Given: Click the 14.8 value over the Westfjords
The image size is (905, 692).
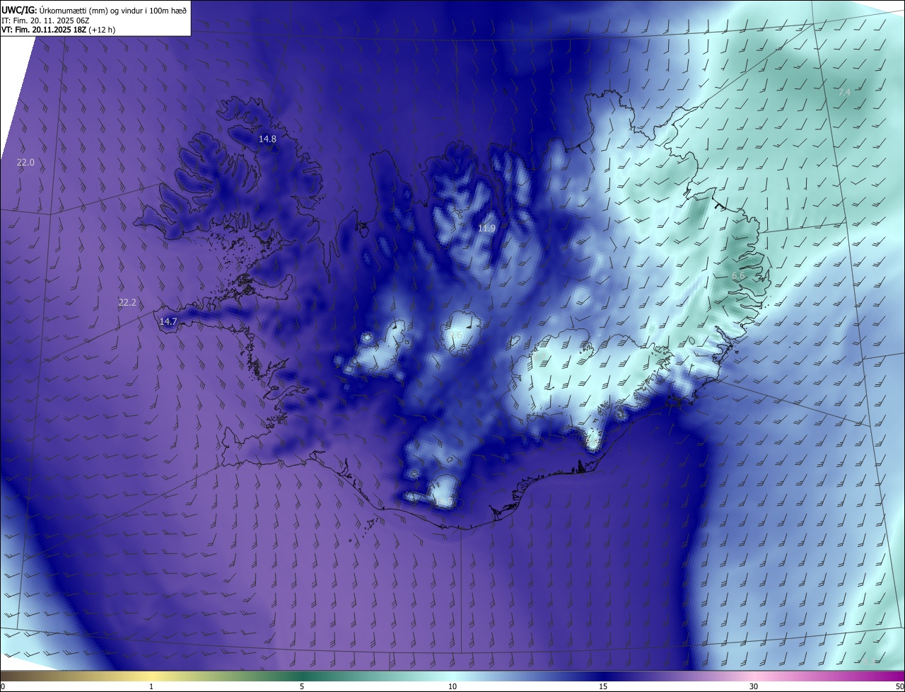Looking at the screenshot, I should pyautogui.click(x=267, y=139).
